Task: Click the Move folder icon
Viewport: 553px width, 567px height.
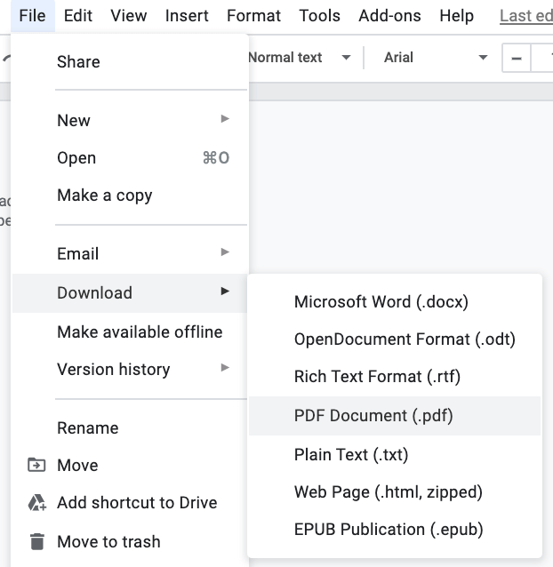Action: pos(36,465)
